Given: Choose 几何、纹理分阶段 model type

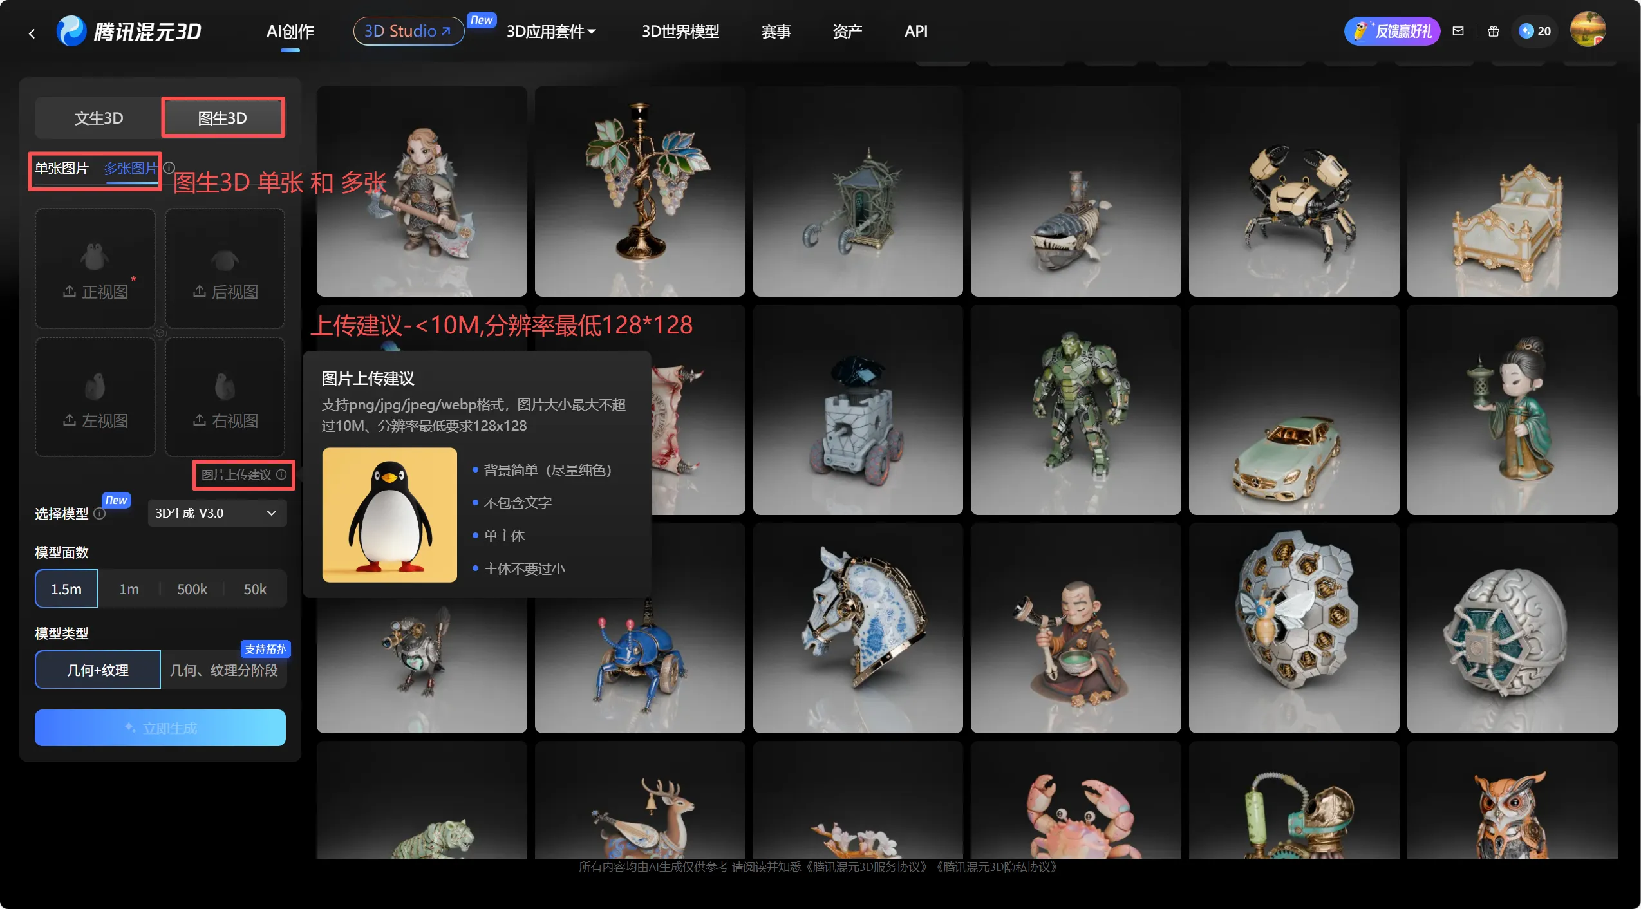Looking at the screenshot, I should [x=223, y=670].
